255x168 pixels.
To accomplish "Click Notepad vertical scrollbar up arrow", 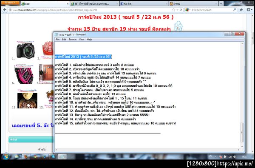I will (242, 44).
